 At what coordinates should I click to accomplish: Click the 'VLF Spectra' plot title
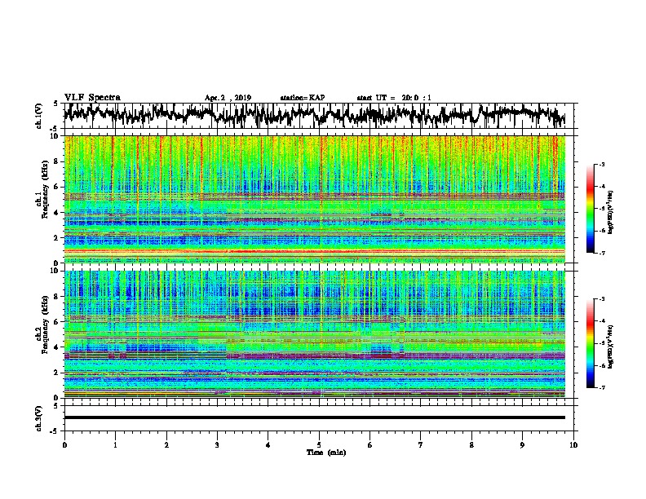[x=92, y=97]
